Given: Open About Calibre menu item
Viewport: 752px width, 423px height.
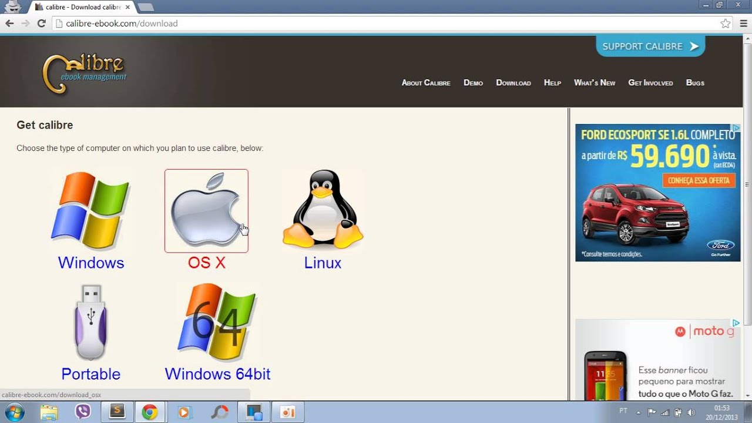Looking at the screenshot, I should (x=426, y=83).
